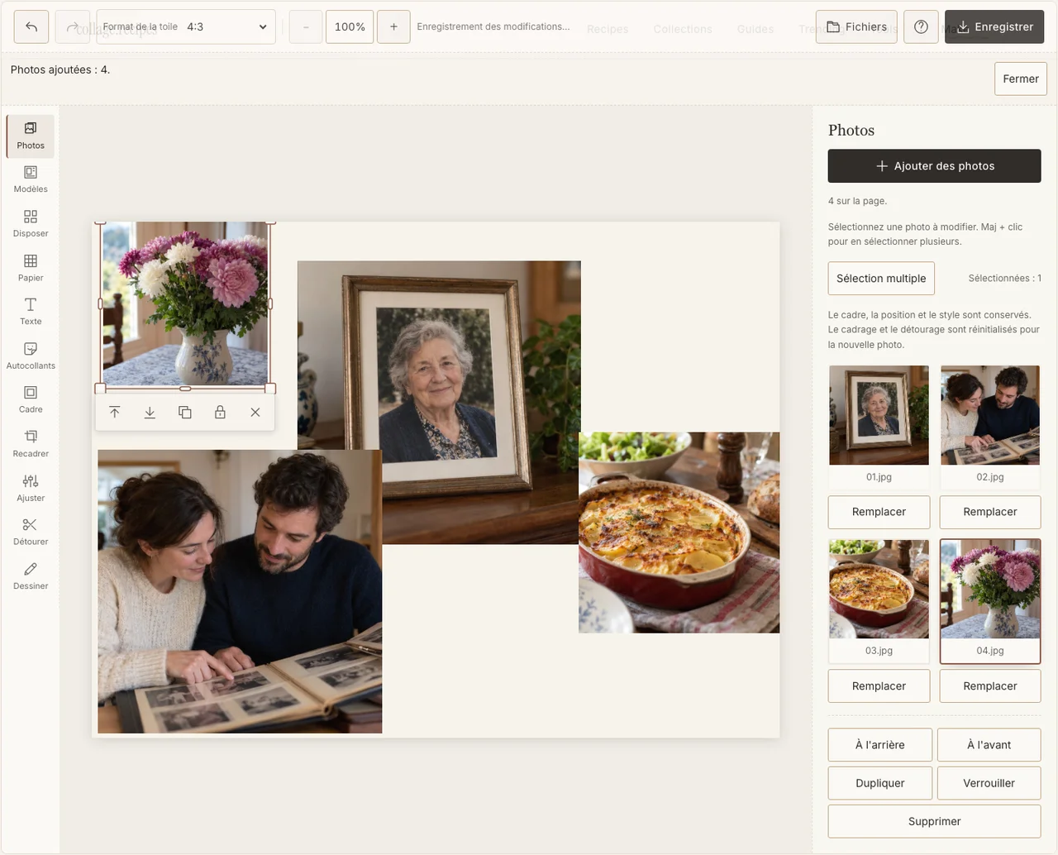Undo the last action
1058x855 pixels.
31,26
